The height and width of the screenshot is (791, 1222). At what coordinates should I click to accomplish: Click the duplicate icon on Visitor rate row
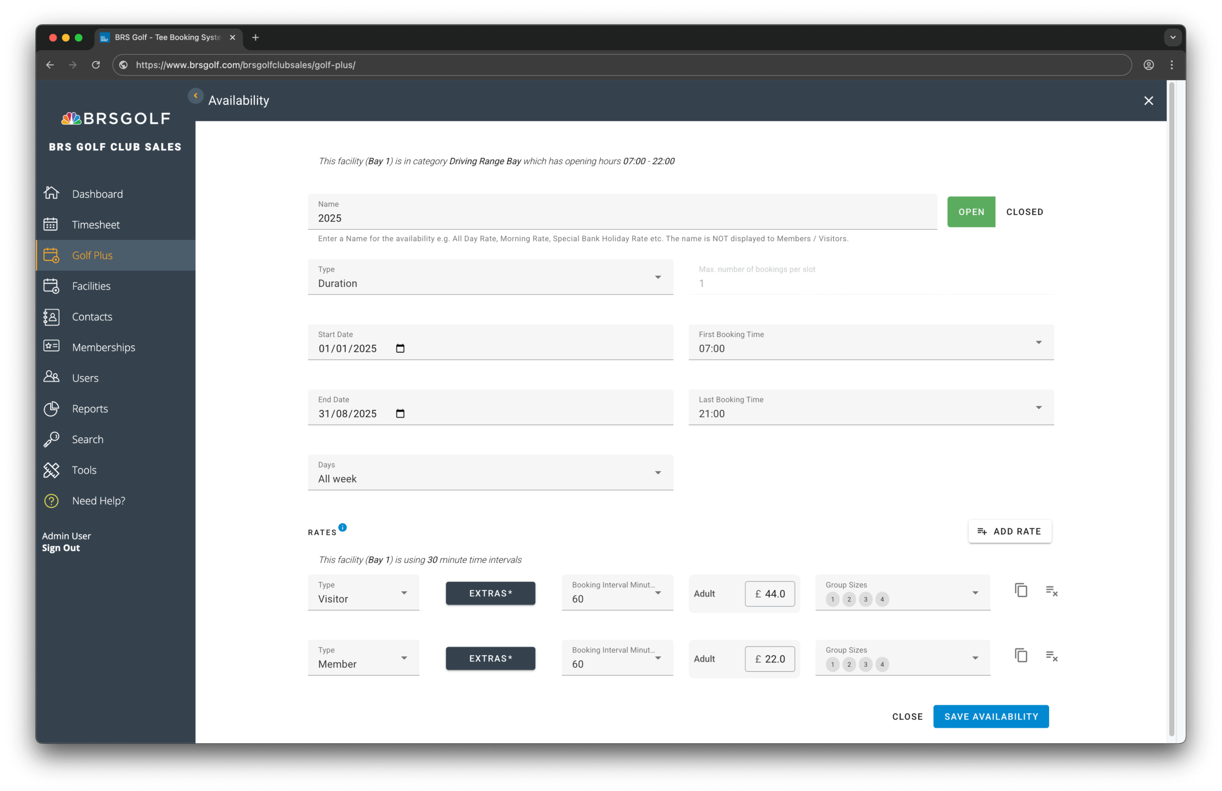click(1021, 590)
